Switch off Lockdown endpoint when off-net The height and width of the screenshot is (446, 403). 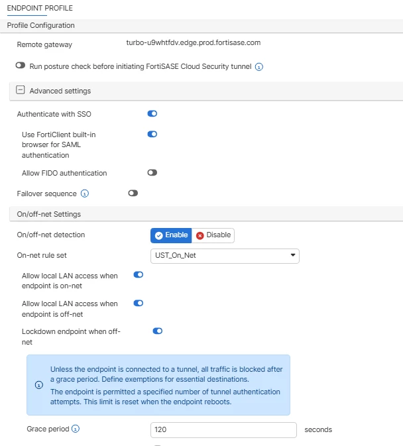pos(158,331)
